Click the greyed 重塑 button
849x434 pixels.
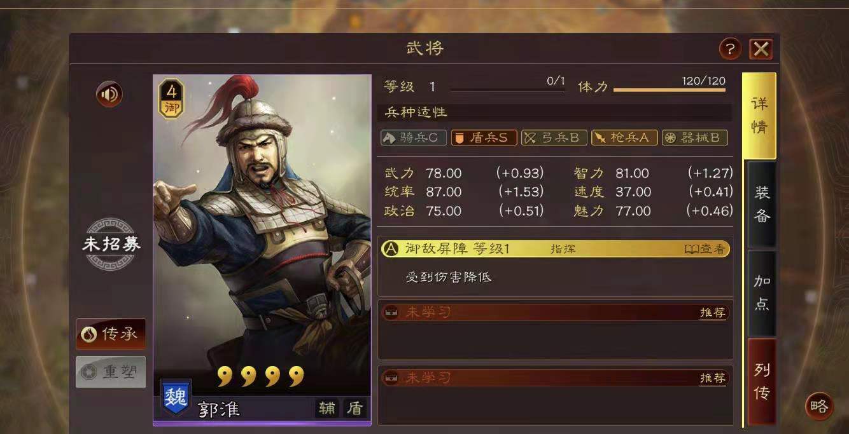[x=111, y=372]
